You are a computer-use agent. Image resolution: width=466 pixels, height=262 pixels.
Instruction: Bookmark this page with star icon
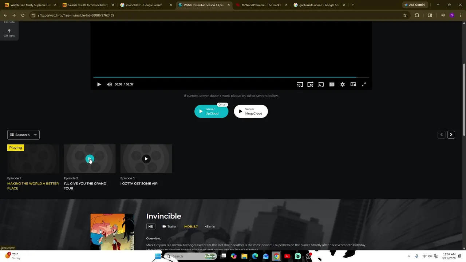point(404,15)
